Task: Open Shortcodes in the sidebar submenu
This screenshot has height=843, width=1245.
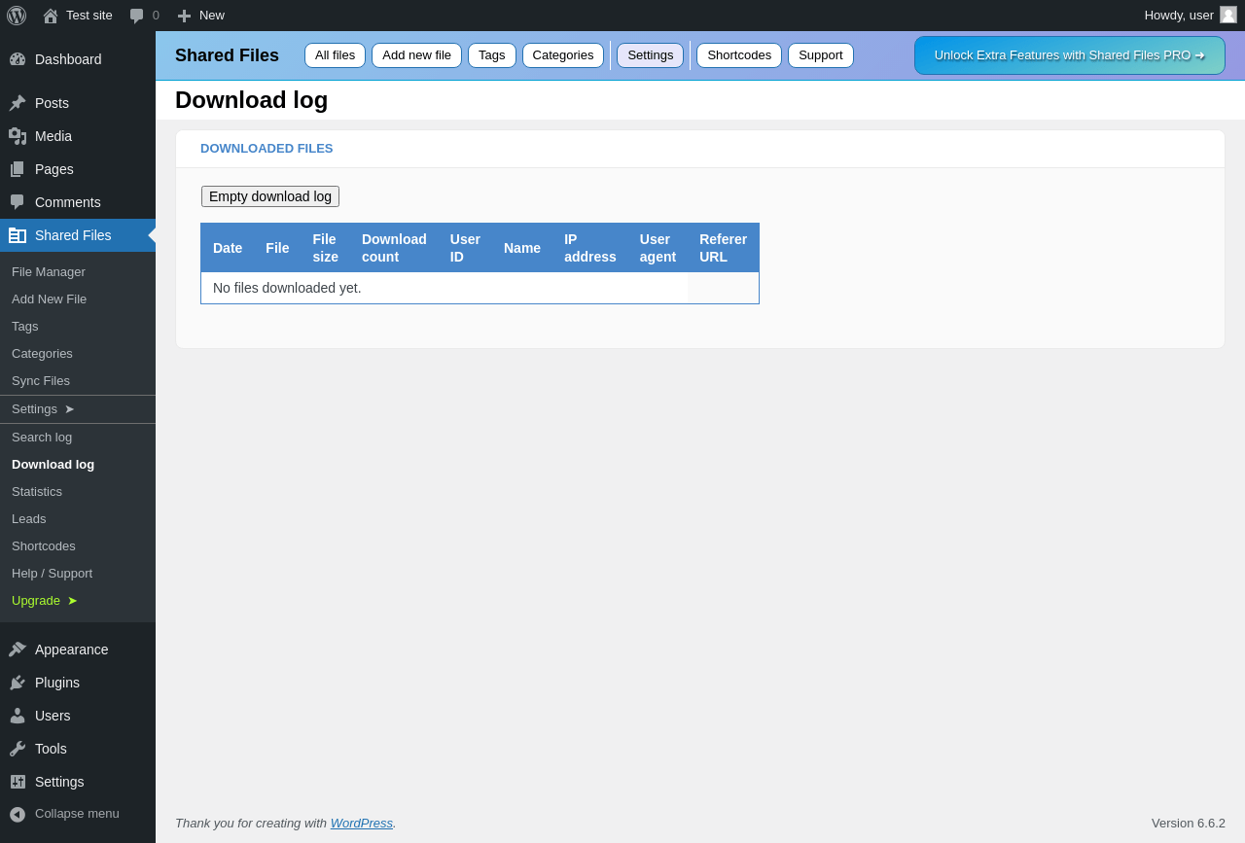Action: coord(78,546)
